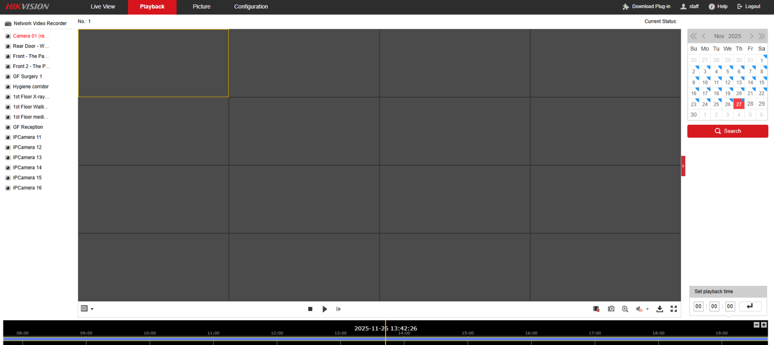Screen dimensions: 774x345
Task: Click the single frame step icon
Action: [x=339, y=309]
